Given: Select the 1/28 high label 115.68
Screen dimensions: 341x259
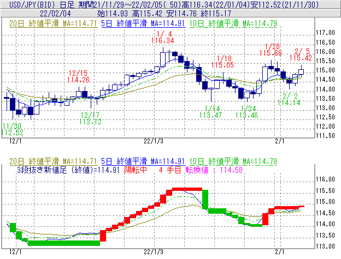Looking at the screenshot, I should (x=271, y=53).
